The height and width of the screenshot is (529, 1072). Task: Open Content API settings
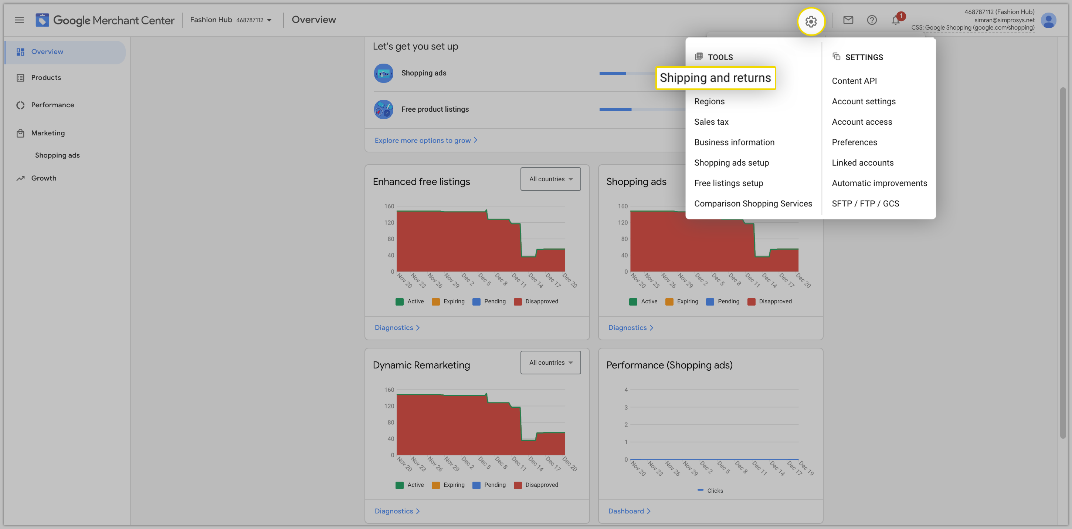click(854, 81)
